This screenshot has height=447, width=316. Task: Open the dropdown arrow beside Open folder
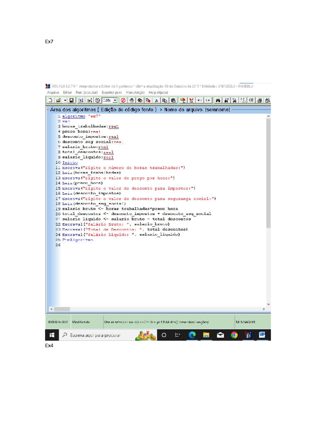tap(65, 100)
